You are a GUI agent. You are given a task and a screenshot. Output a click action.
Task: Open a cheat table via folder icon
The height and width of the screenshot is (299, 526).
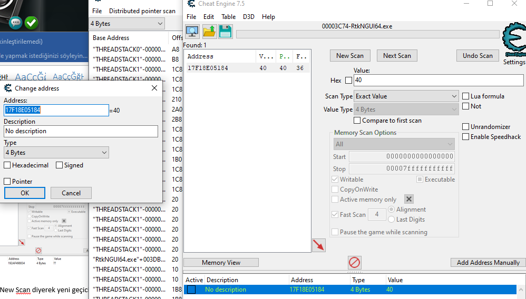coord(209,32)
